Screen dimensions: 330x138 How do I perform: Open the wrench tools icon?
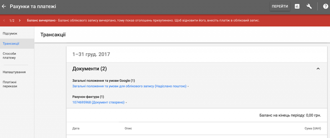tap(309, 6)
